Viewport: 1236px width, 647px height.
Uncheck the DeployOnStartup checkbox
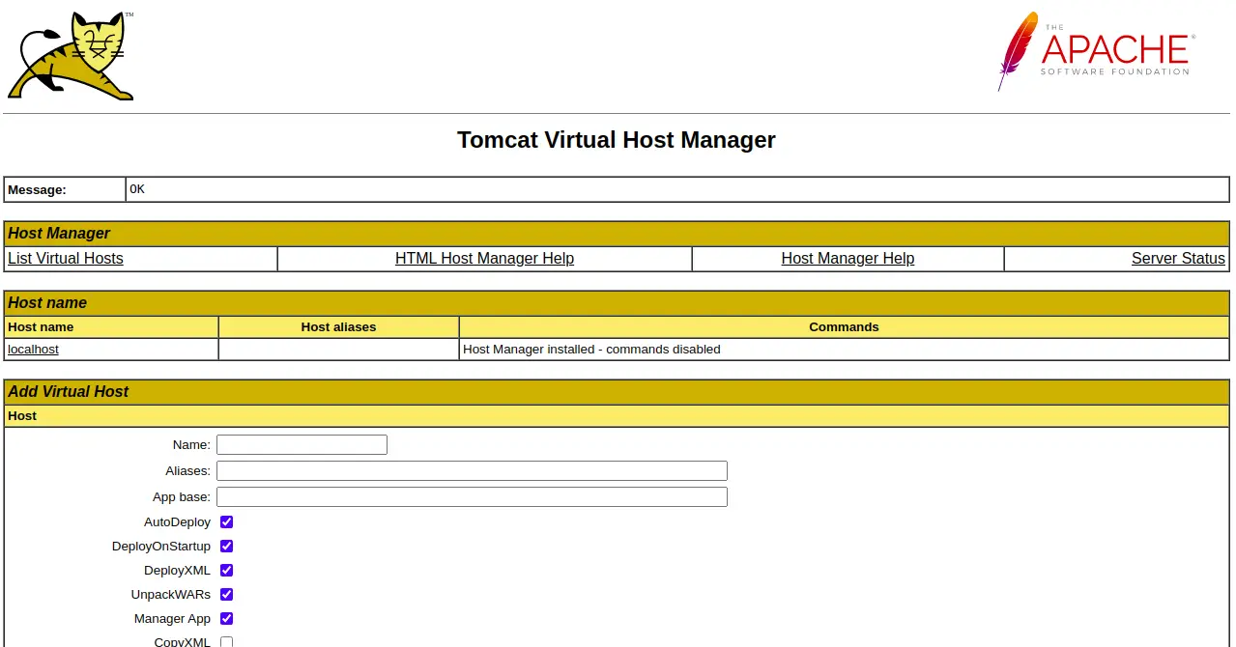[x=226, y=547]
